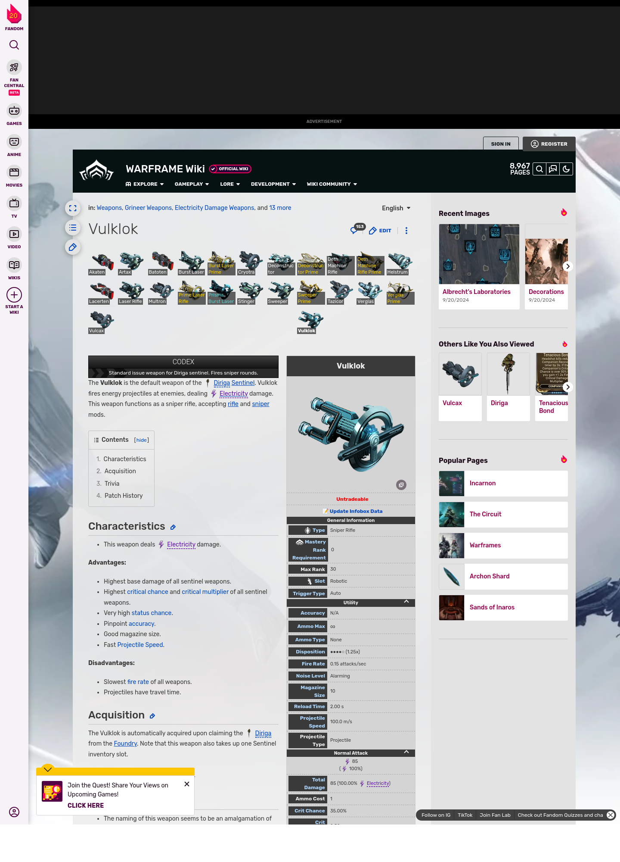This screenshot has width=620, height=862.
Task: Click the Edit page button
Action: coord(380,231)
